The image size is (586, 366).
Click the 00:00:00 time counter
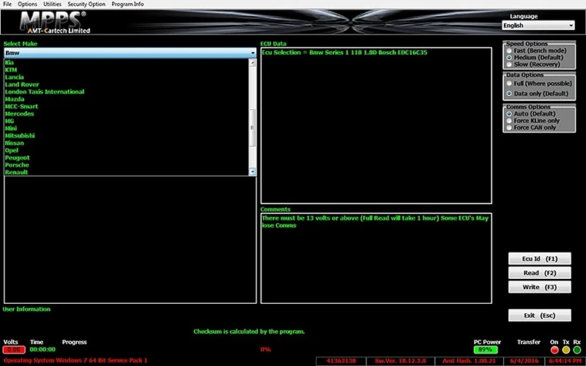point(42,350)
